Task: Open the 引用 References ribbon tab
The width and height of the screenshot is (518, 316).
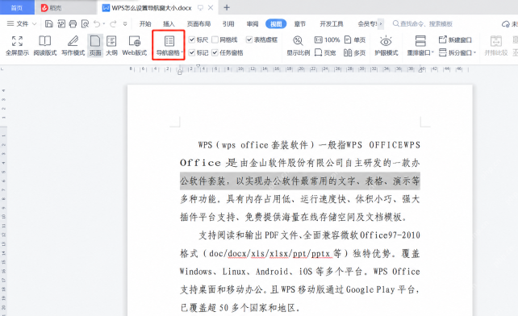Action: tap(228, 23)
